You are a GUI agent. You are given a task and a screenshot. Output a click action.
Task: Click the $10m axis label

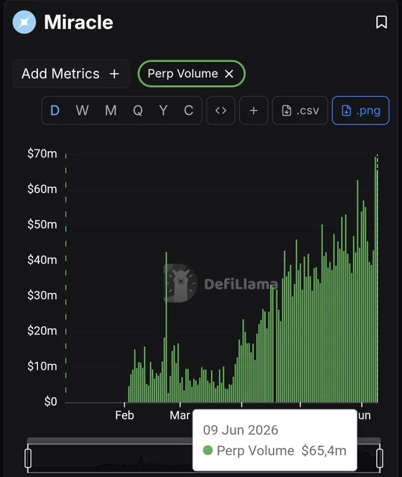pyautogui.click(x=42, y=366)
